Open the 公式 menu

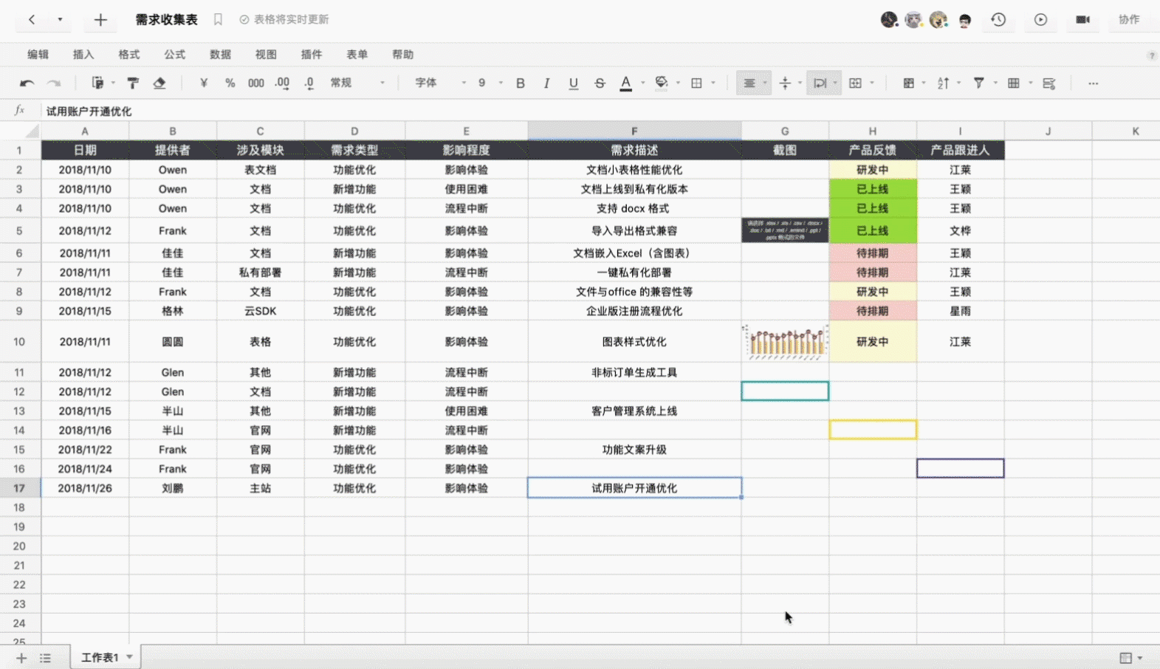pos(175,55)
